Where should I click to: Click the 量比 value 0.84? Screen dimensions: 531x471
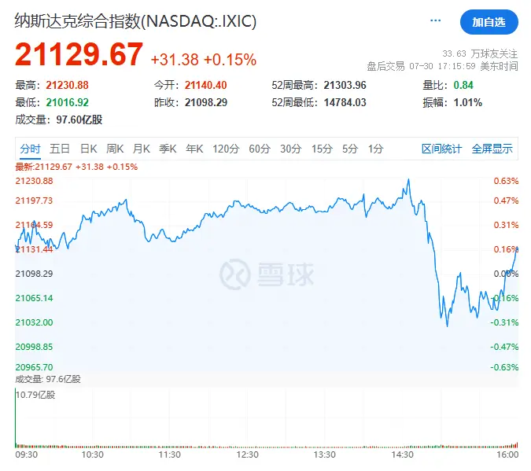pos(463,85)
